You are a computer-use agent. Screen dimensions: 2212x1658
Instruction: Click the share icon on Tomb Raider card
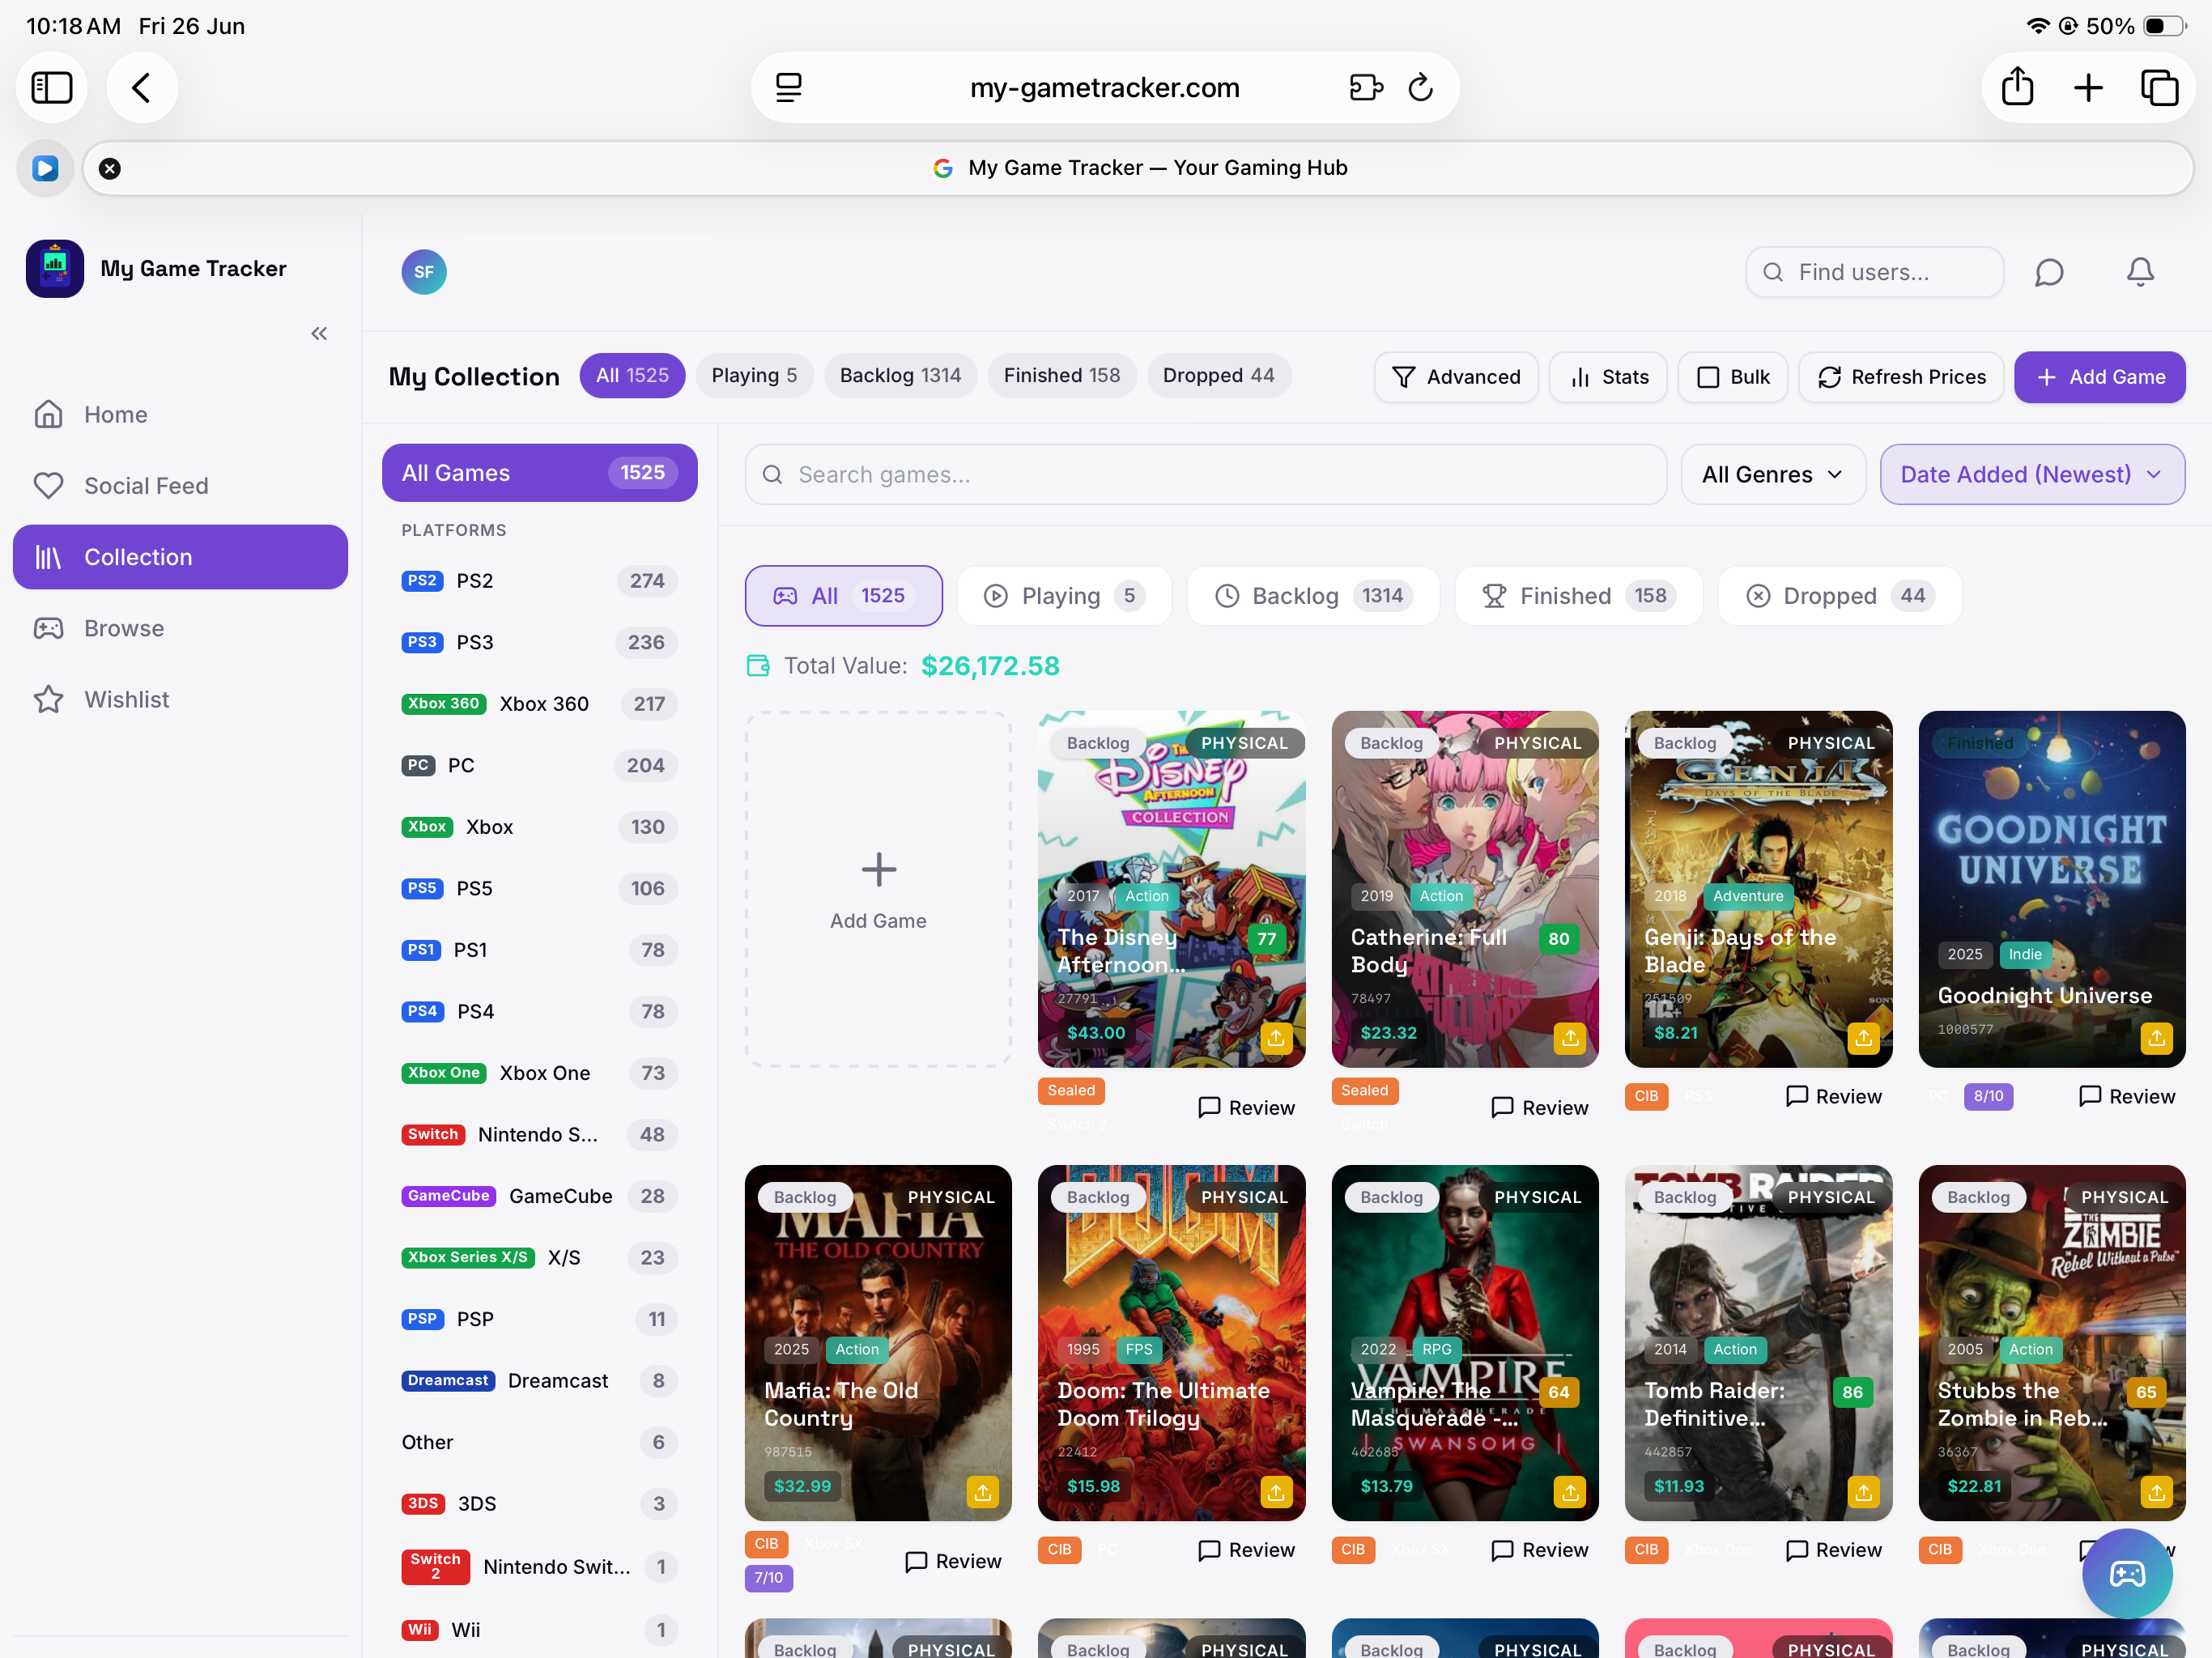(x=1863, y=1492)
